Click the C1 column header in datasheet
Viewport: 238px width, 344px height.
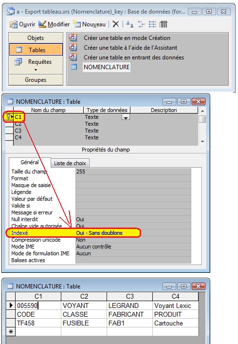(x=38, y=296)
